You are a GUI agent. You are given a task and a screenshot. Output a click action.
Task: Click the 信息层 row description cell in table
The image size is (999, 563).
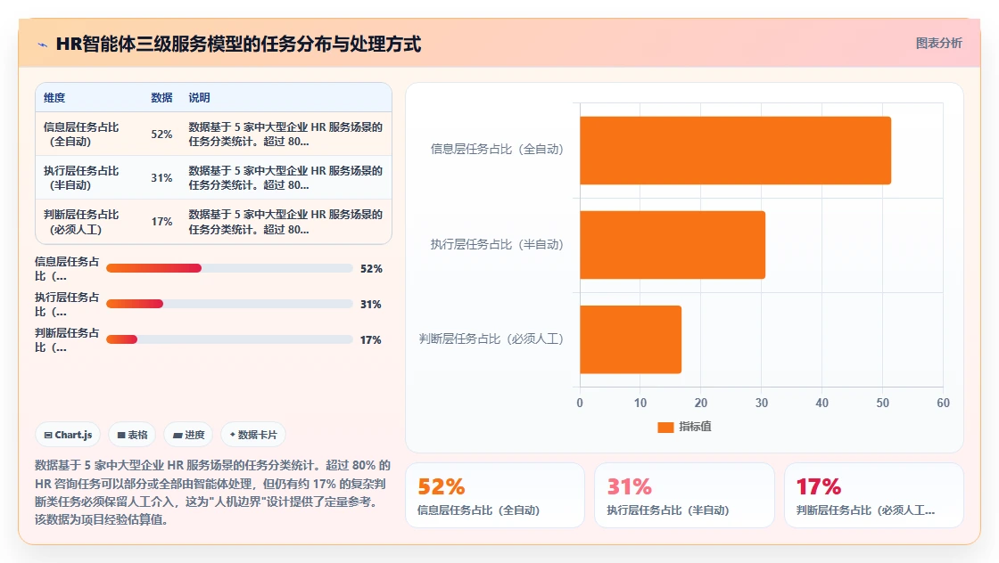coord(285,135)
